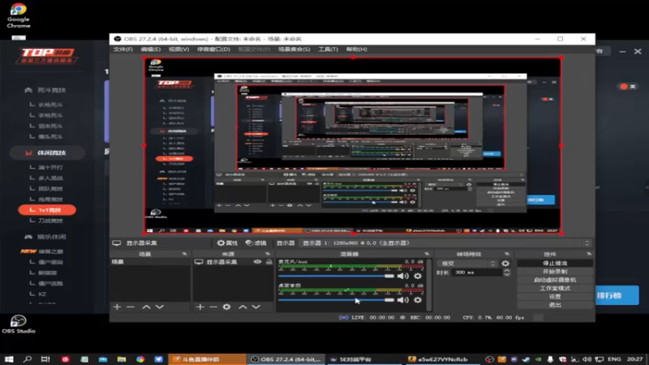Image resolution: width=649 pixels, height=365 pixels.
Task: Open the 编辑(E) menu in OBS
Action: coord(151,49)
